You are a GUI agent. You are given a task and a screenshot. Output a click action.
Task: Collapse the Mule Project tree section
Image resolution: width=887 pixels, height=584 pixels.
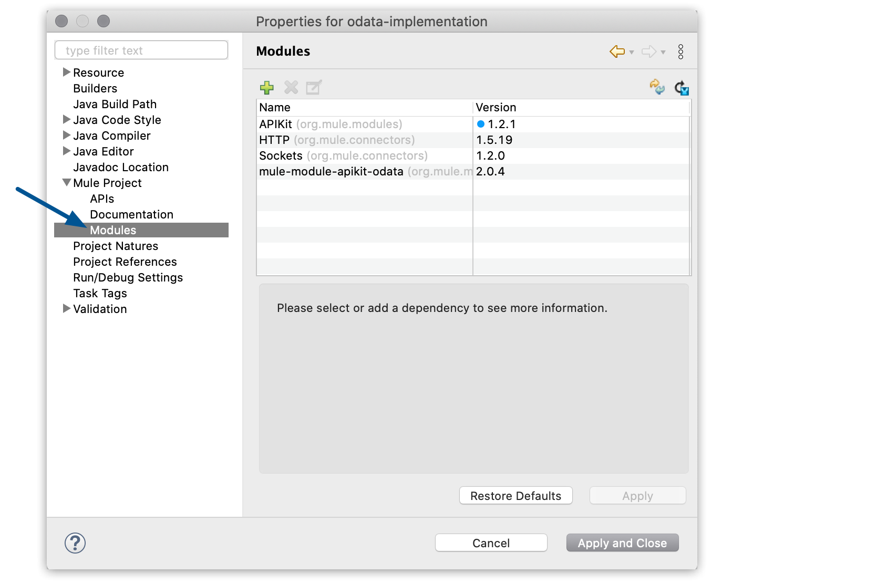[66, 183]
